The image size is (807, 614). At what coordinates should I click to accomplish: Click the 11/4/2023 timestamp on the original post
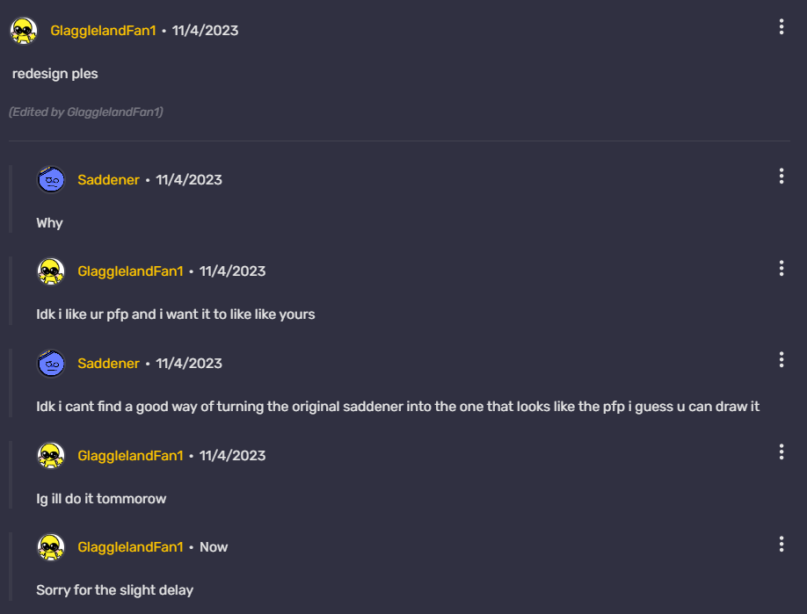(204, 30)
